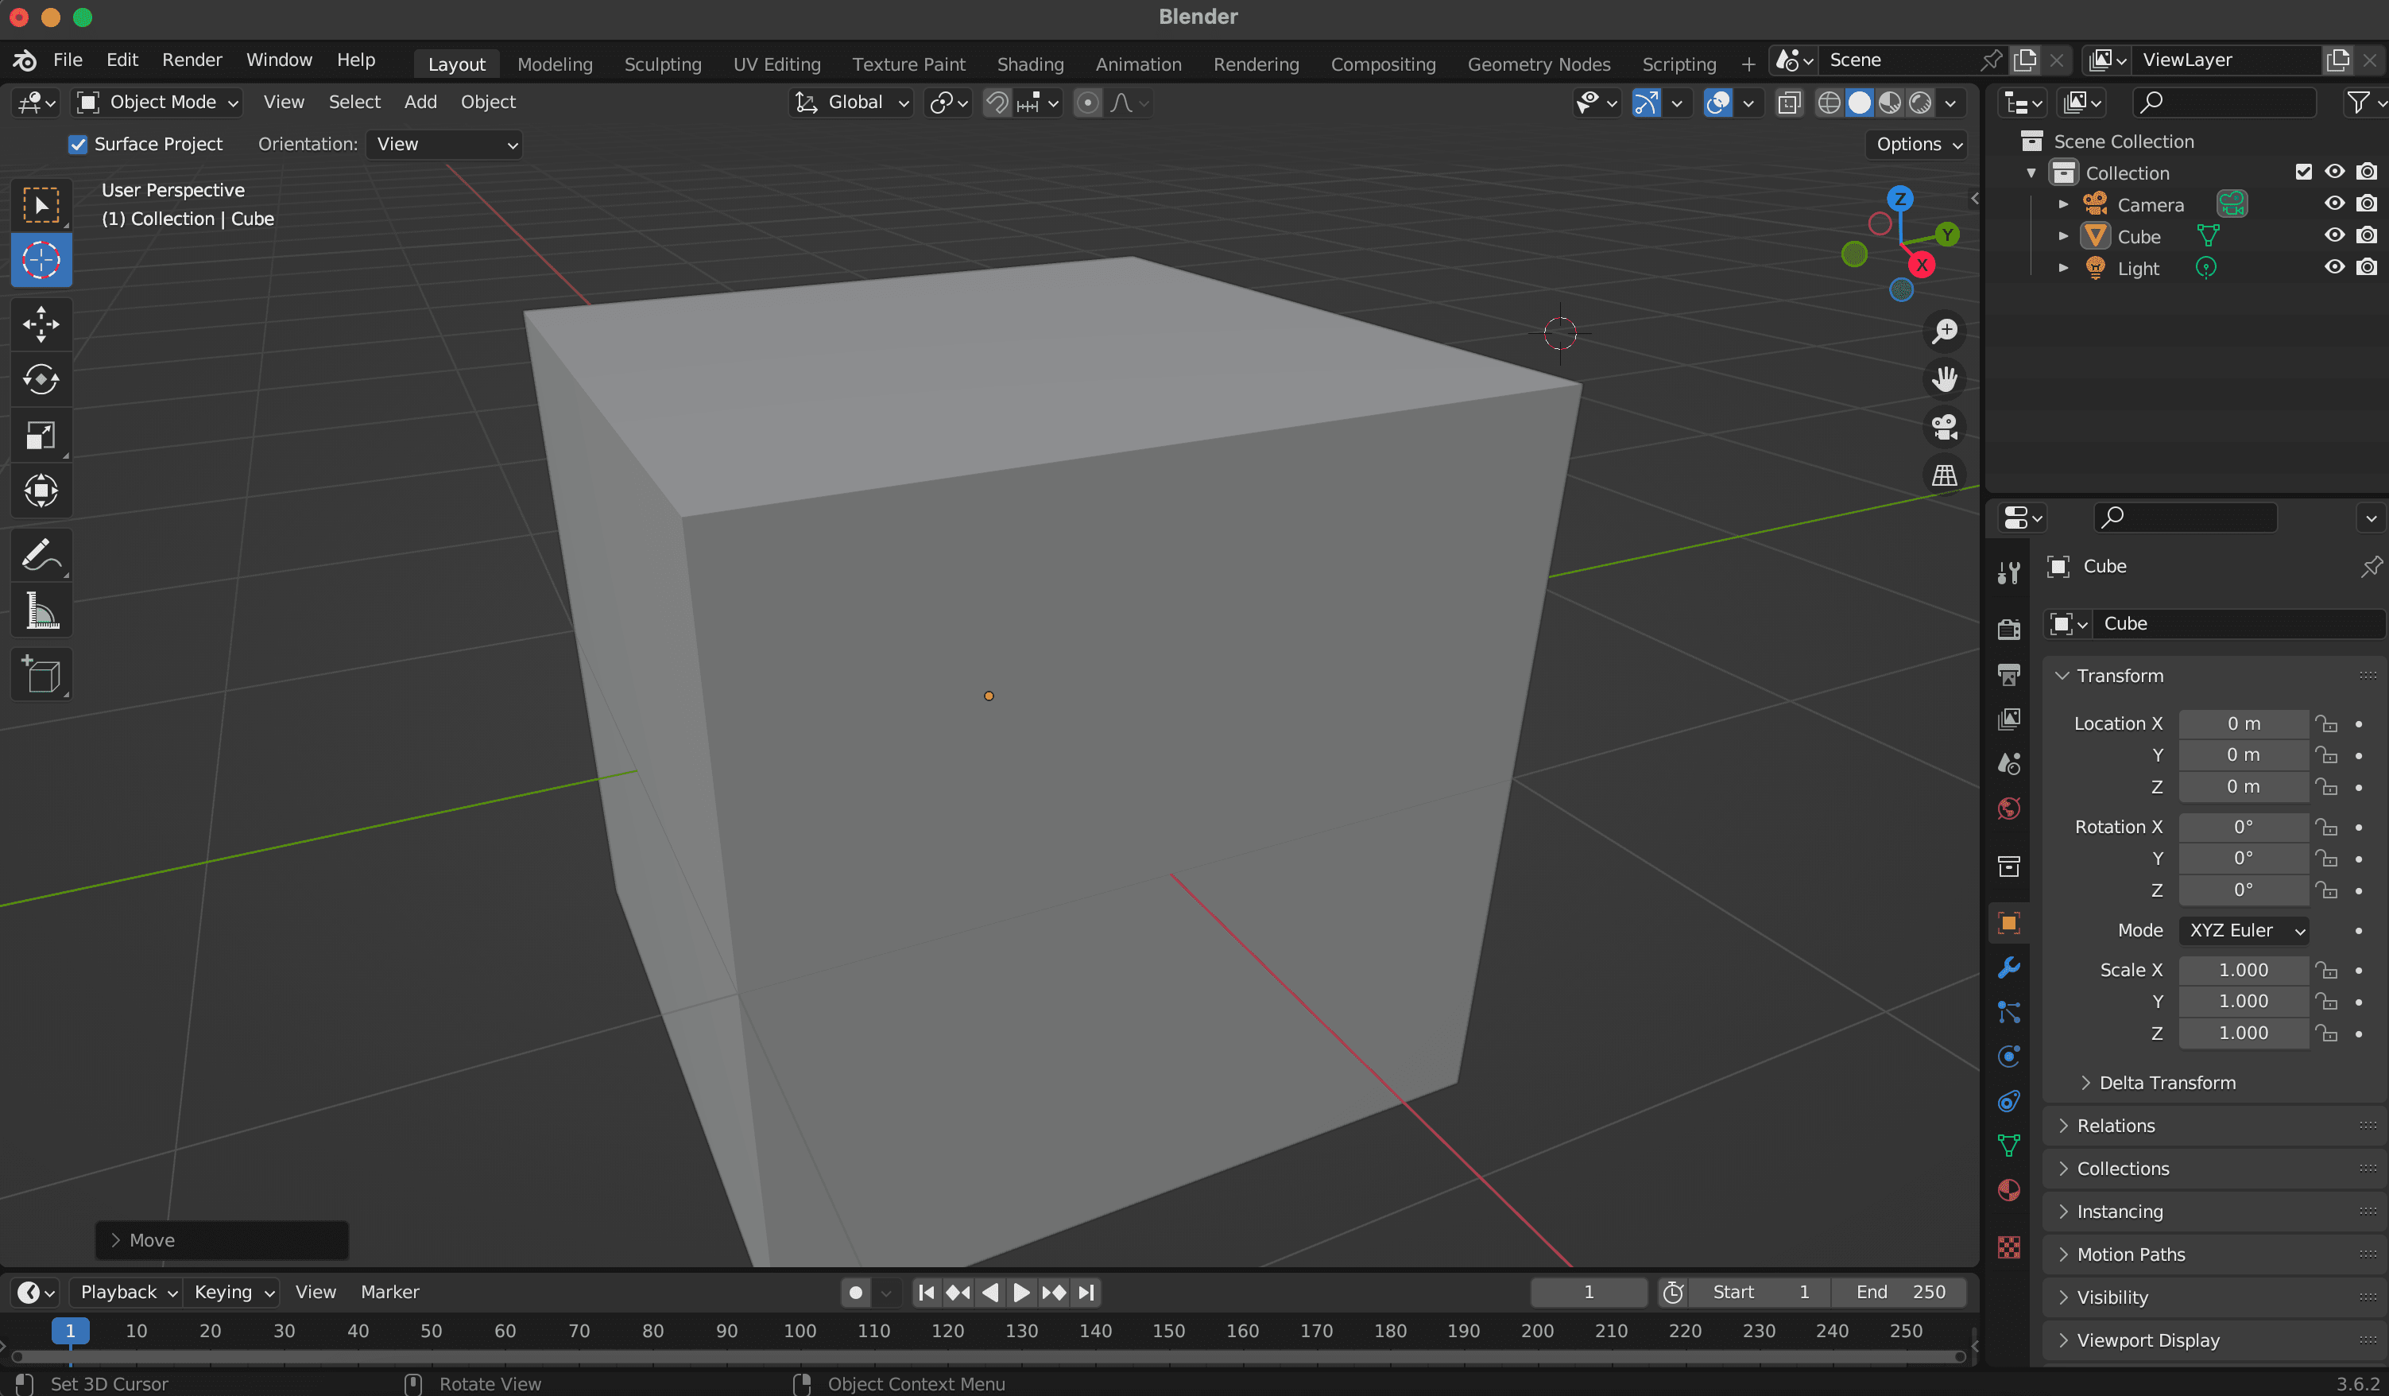Click the Rendered viewport shading icon
The width and height of the screenshot is (2389, 1396).
tap(1919, 103)
